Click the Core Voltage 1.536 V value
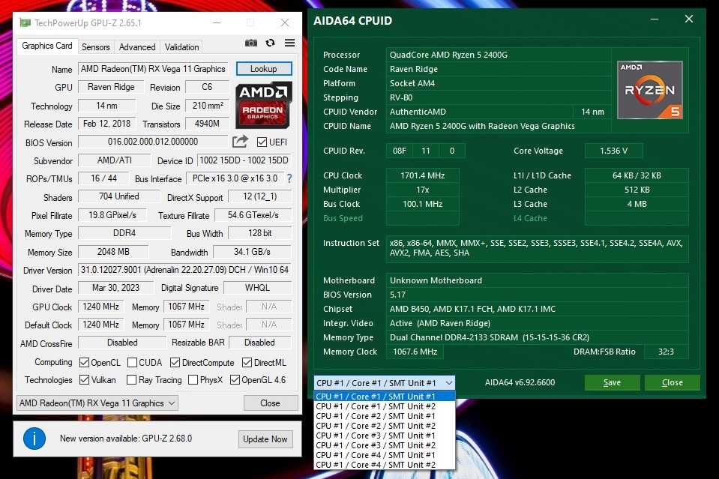Image resolution: width=719 pixels, height=479 pixels. (x=613, y=151)
